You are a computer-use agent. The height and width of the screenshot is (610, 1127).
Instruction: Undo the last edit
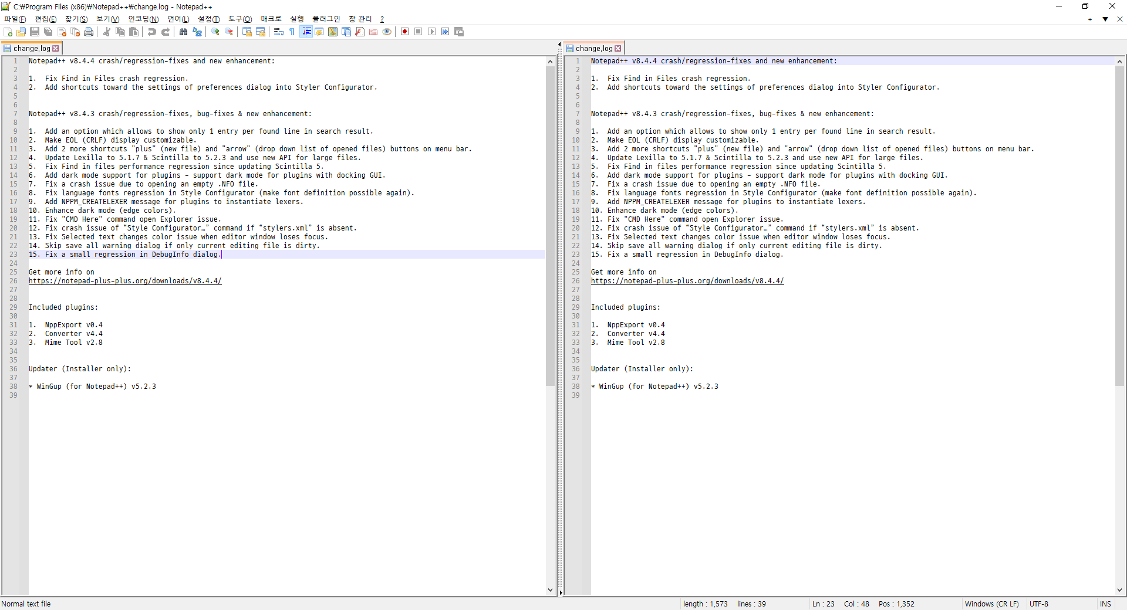click(152, 32)
